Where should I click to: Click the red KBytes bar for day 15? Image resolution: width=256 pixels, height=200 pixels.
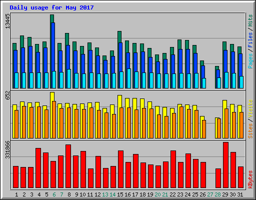(120, 169)
